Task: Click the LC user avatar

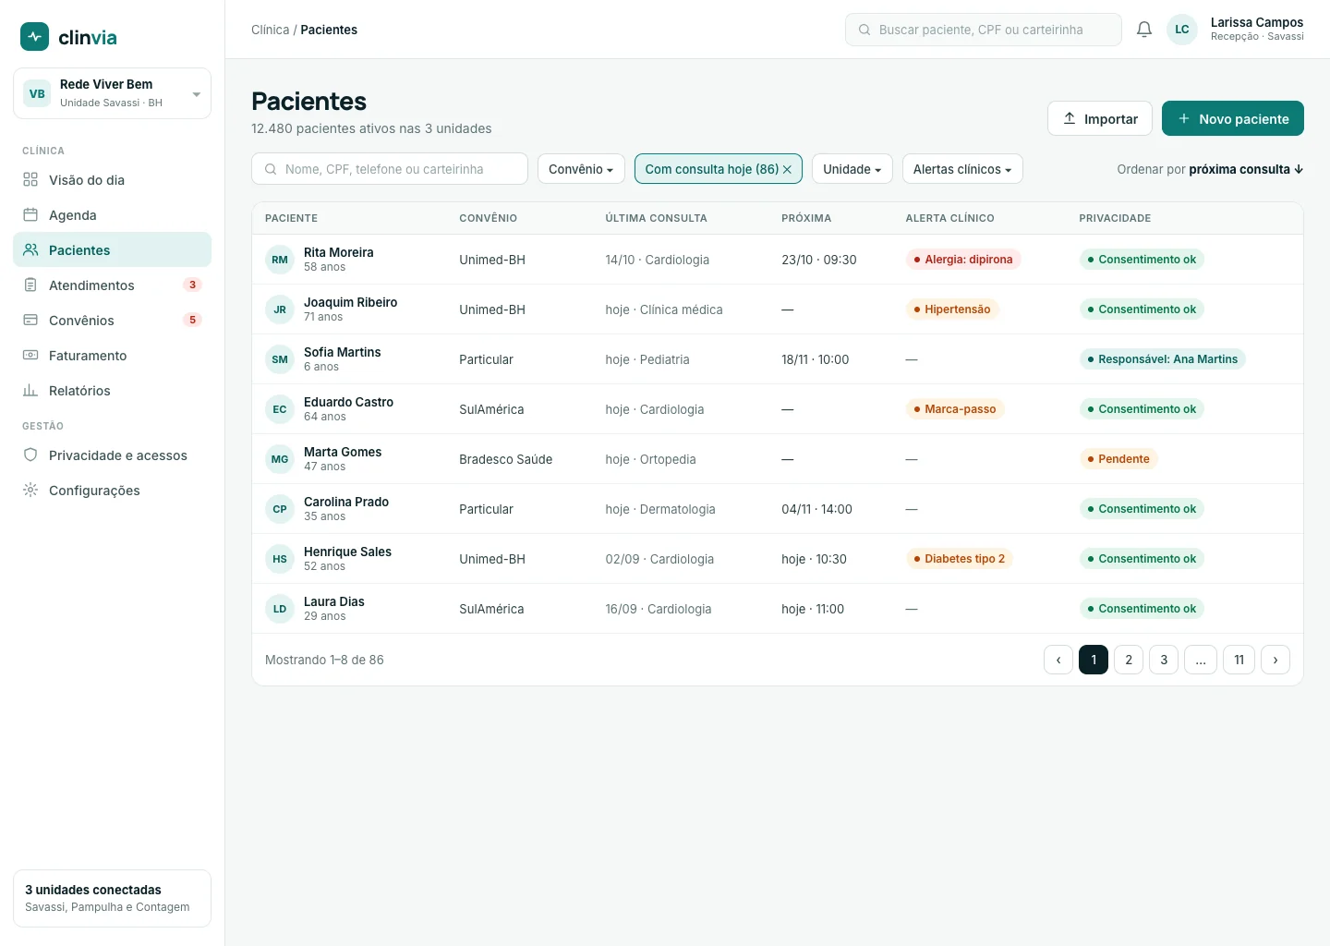Action: click(1182, 30)
